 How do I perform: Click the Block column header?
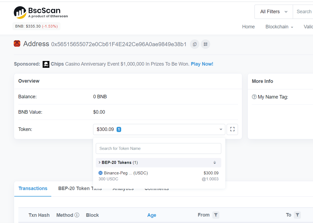(92, 215)
